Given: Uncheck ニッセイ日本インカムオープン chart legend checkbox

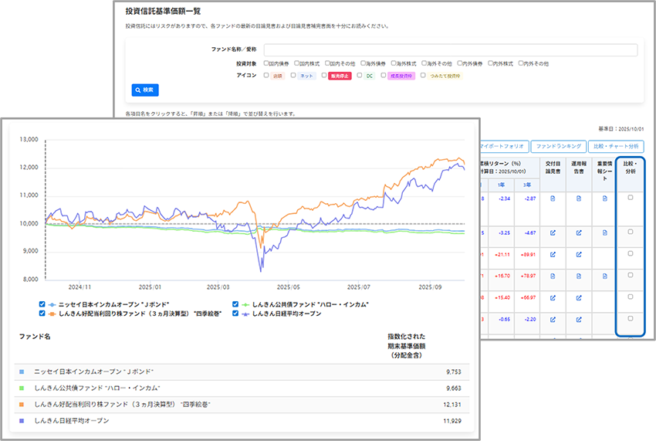Looking at the screenshot, I should pos(42,304).
